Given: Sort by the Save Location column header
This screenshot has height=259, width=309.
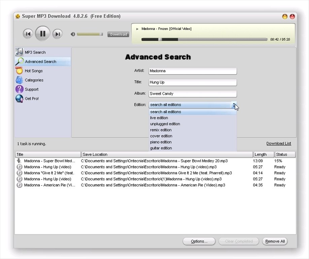Looking at the screenshot, I should (x=167, y=154).
